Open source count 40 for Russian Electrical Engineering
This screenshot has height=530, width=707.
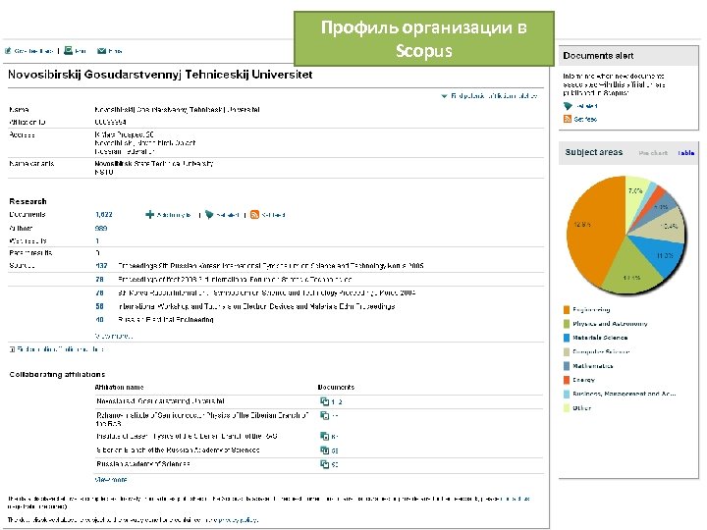coord(99,320)
